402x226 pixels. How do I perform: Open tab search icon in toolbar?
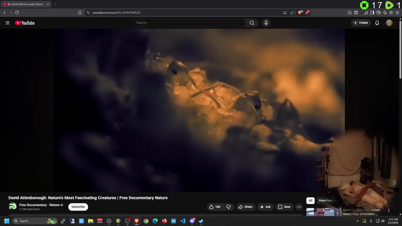(356, 13)
